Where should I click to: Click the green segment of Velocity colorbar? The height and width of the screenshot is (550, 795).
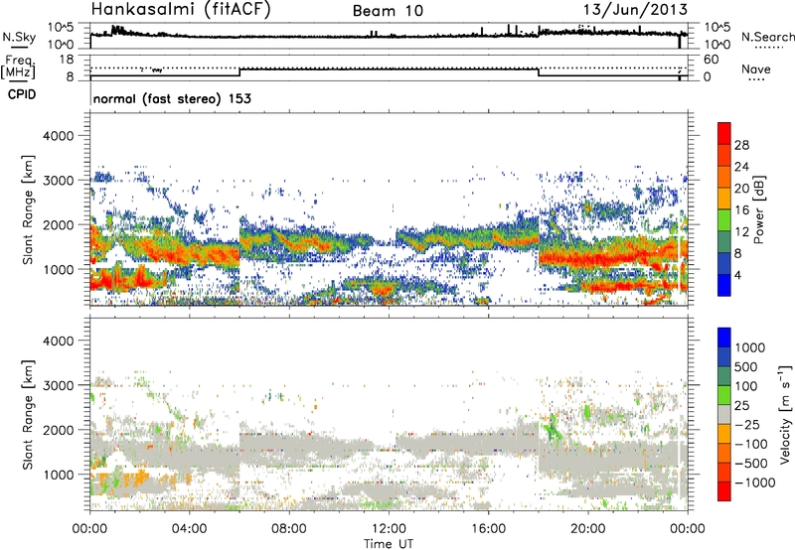tap(724, 395)
